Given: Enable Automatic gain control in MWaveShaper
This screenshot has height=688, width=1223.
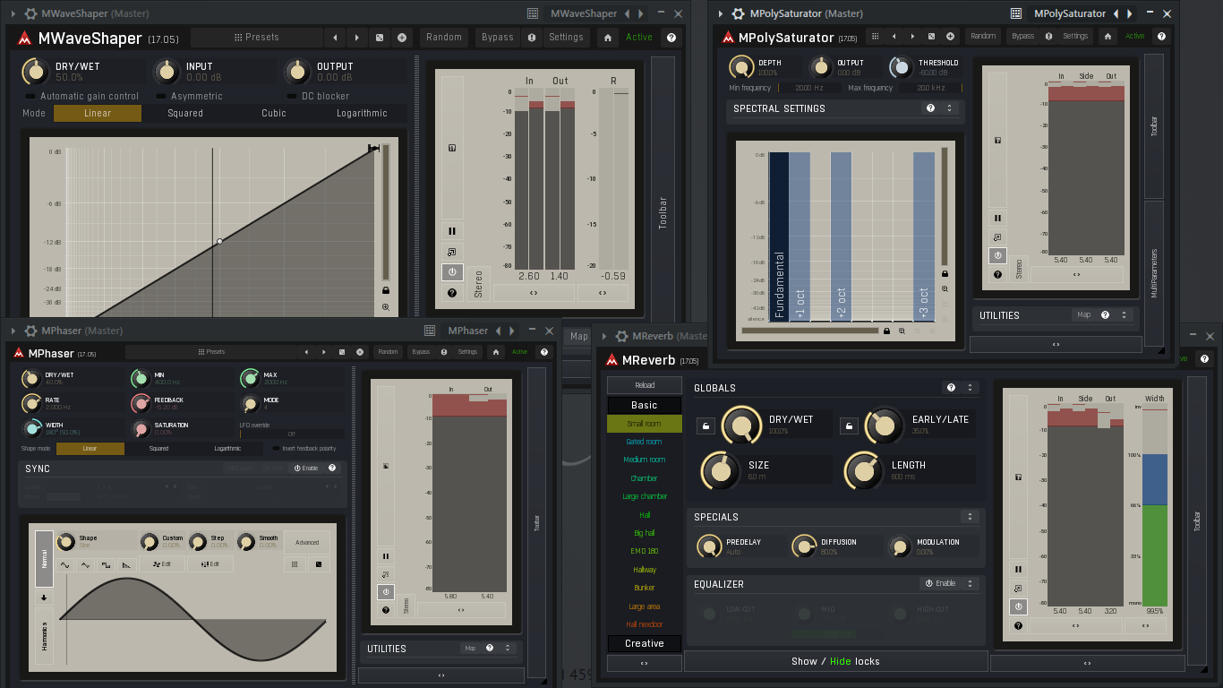Looking at the screenshot, I should tap(82, 96).
